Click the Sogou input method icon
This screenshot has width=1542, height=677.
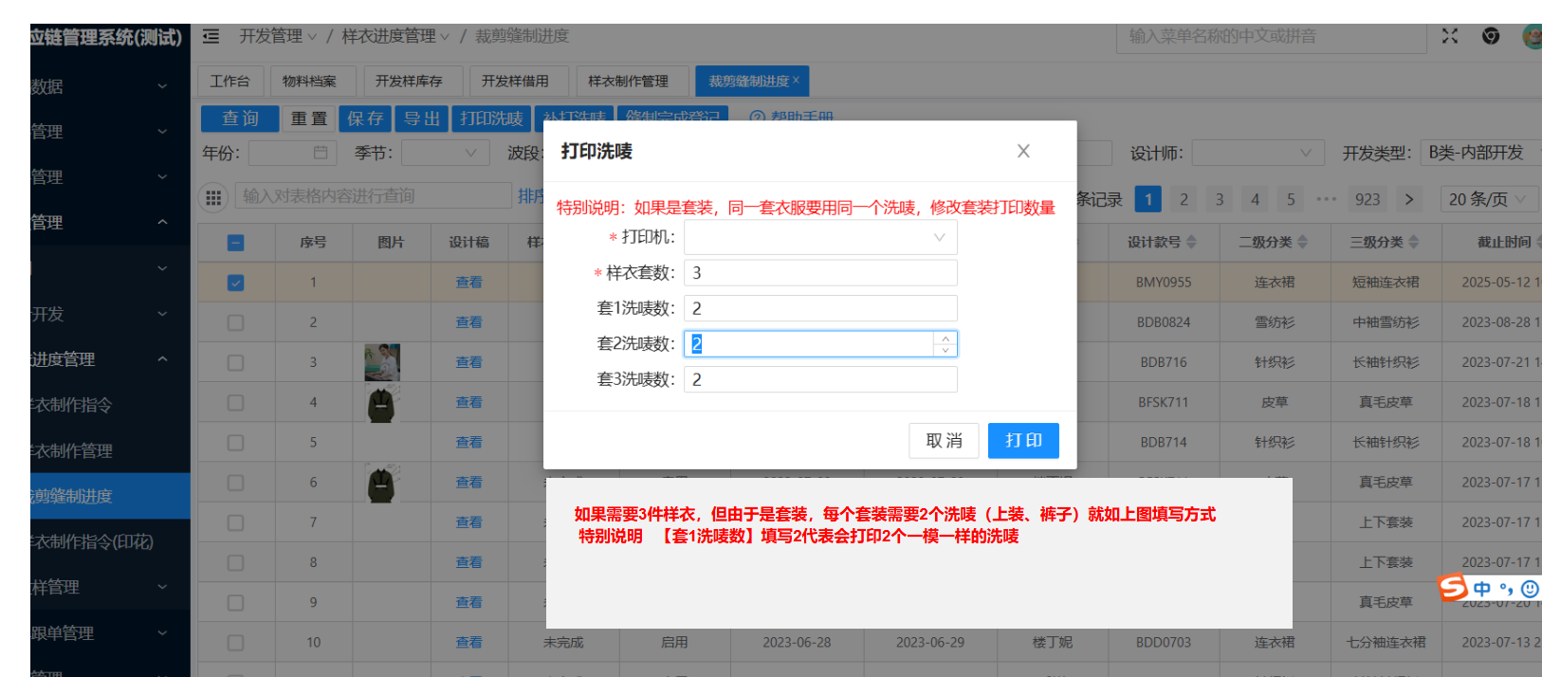coord(1452,588)
